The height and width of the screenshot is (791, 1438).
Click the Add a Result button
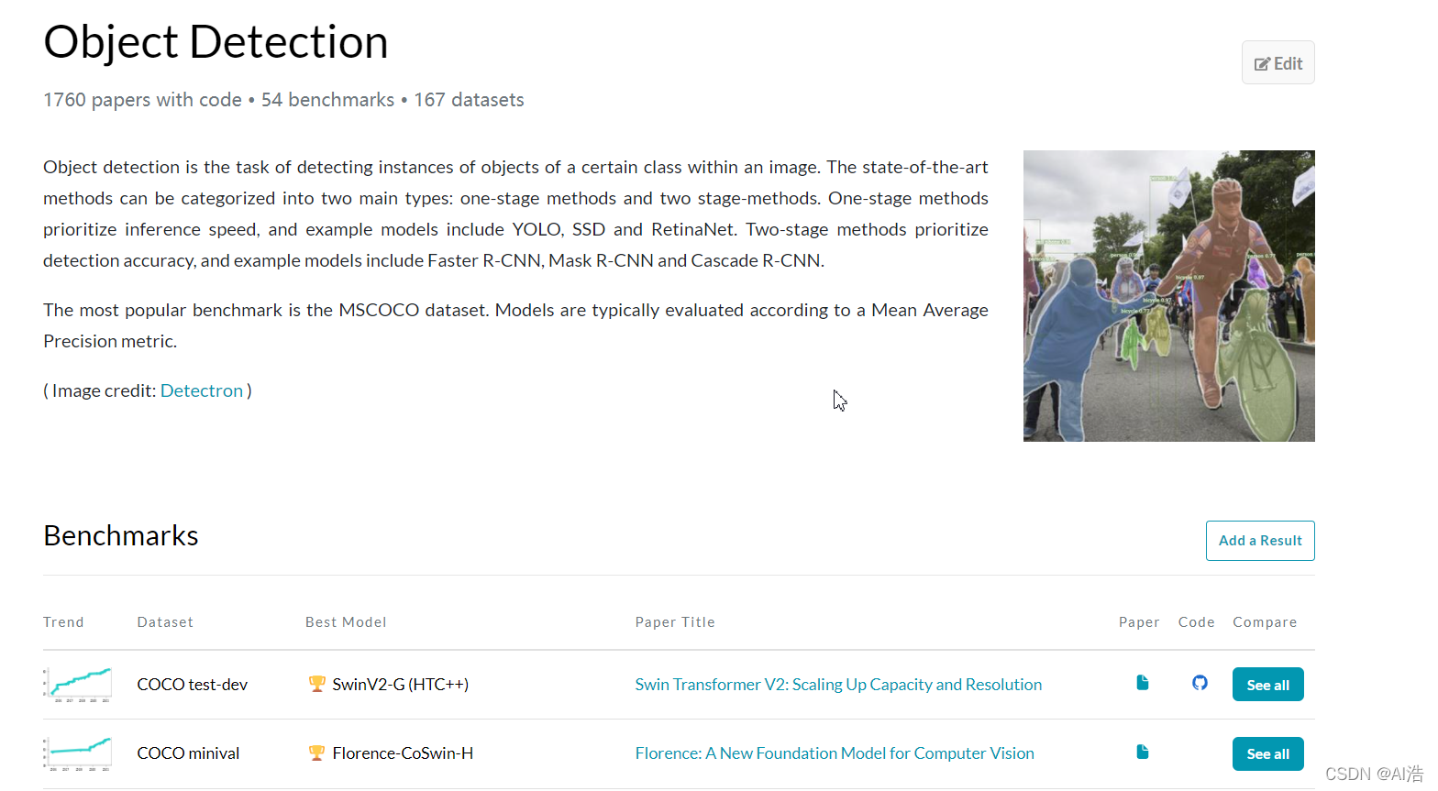[1260, 541]
